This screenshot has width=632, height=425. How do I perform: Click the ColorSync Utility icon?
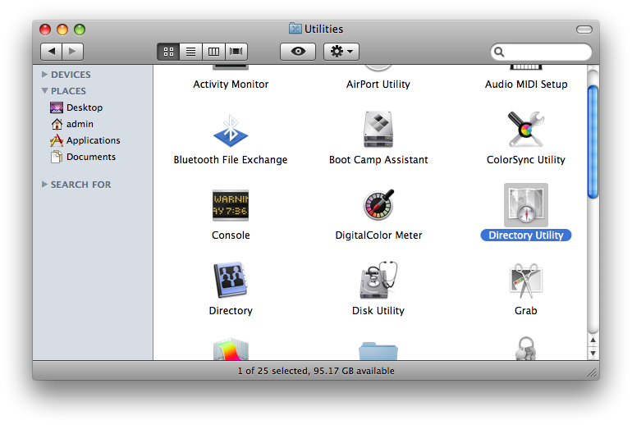(x=526, y=130)
